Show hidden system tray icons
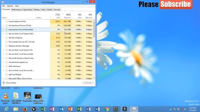200x112 pixels. coord(167,109)
